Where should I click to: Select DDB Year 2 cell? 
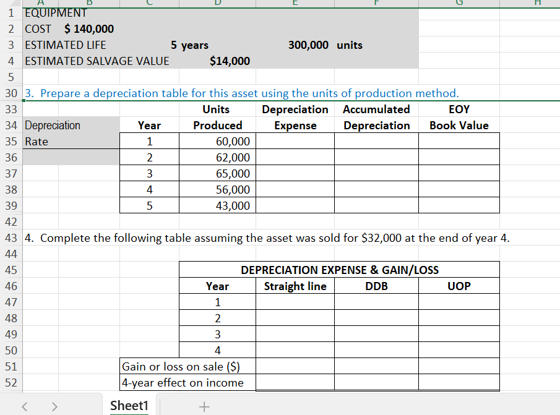tap(376, 318)
